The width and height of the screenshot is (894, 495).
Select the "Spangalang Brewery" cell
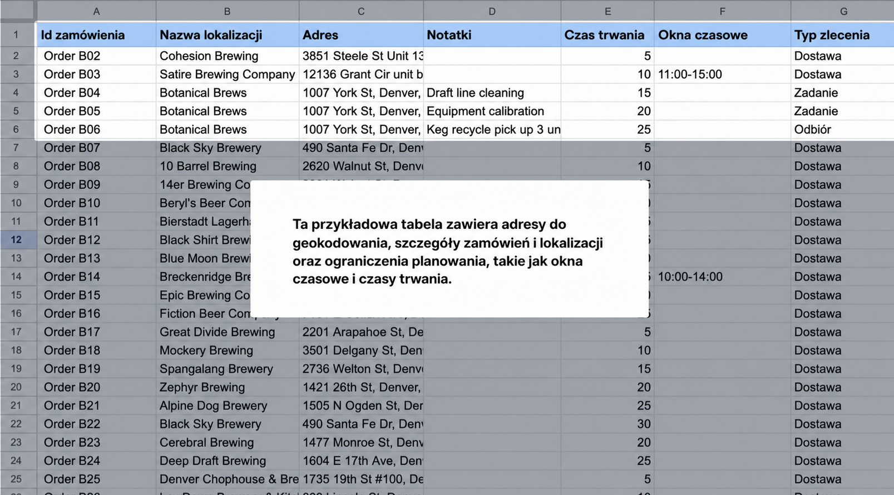coord(227,369)
